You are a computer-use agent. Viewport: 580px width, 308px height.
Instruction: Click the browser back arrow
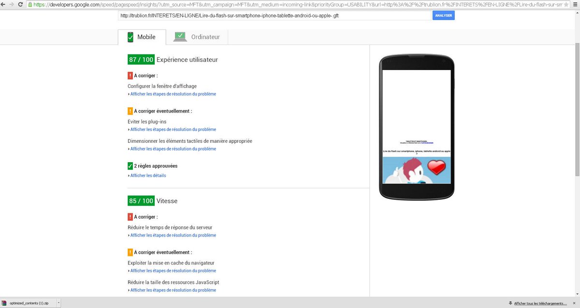click(x=4, y=4)
